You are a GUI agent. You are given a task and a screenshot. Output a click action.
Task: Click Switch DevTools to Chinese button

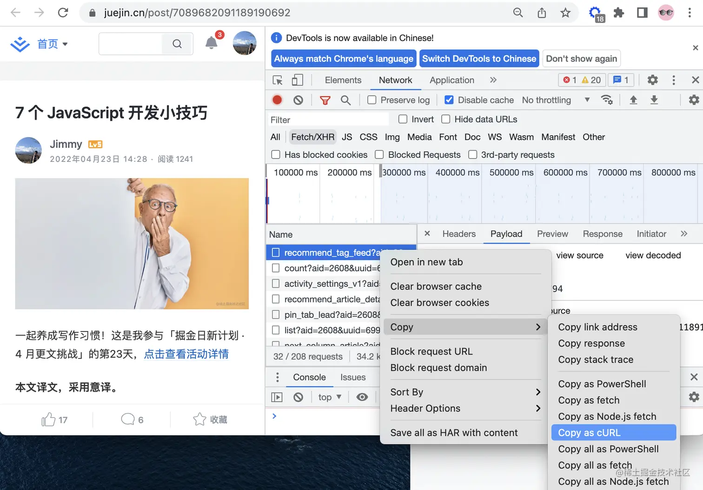pyautogui.click(x=479, y=59)
